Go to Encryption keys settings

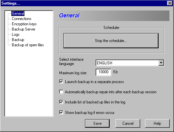[24, 24]
